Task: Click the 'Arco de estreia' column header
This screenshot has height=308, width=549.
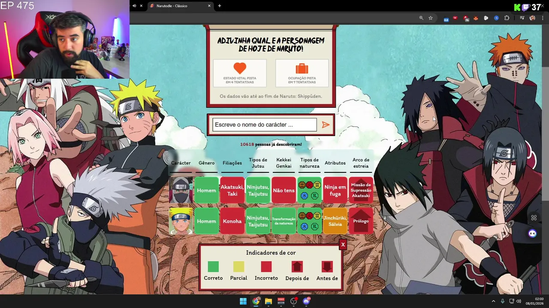Action: [361, 163]
